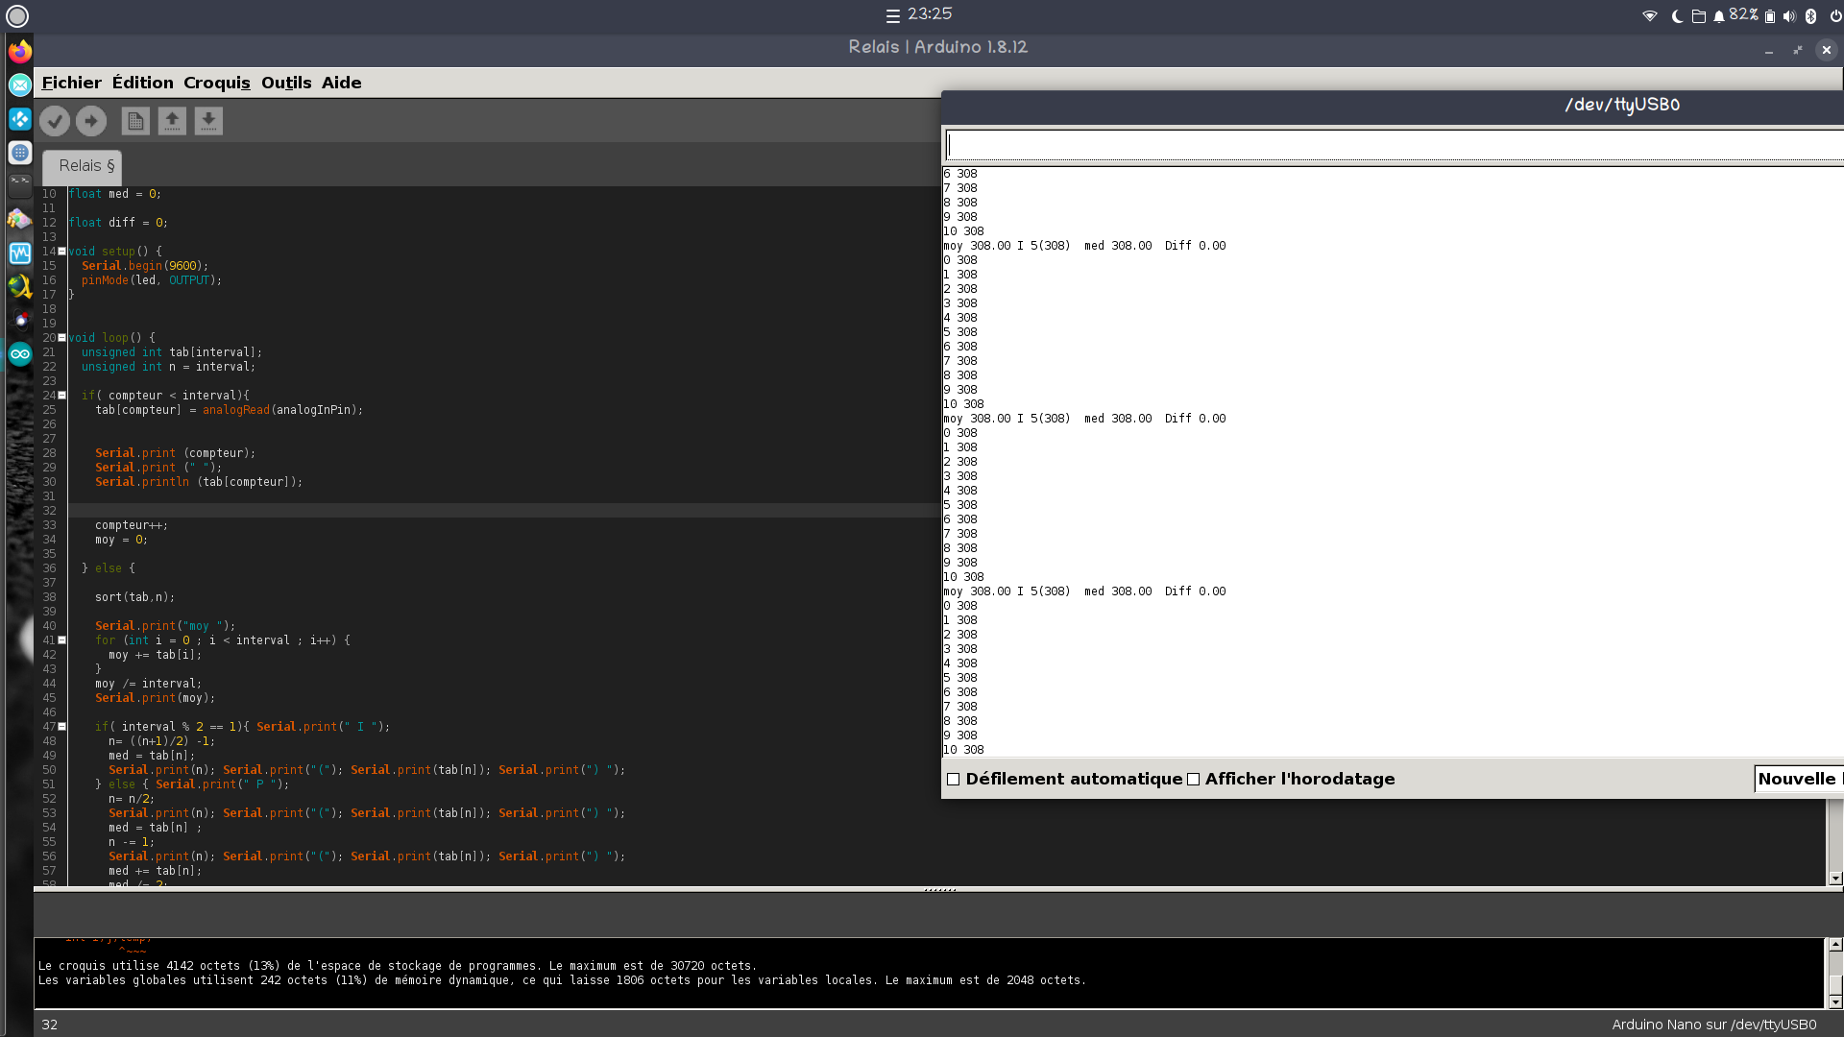The width and height of the screenshot is (1844, 1037).
Task: Create a new sketch with the document icon
Action: (x=135, y=120)
